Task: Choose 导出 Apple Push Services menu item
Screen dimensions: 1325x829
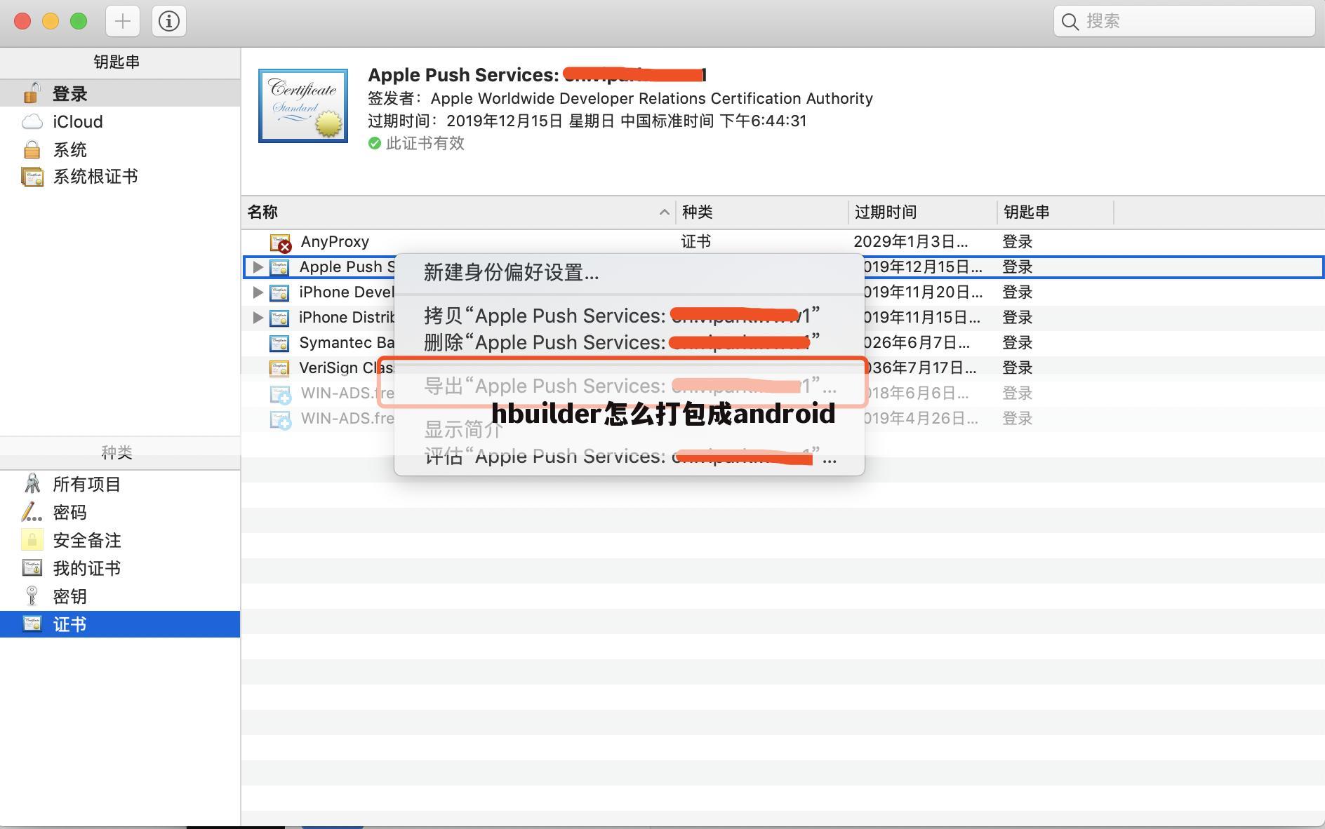Action: tap(629, 386)
